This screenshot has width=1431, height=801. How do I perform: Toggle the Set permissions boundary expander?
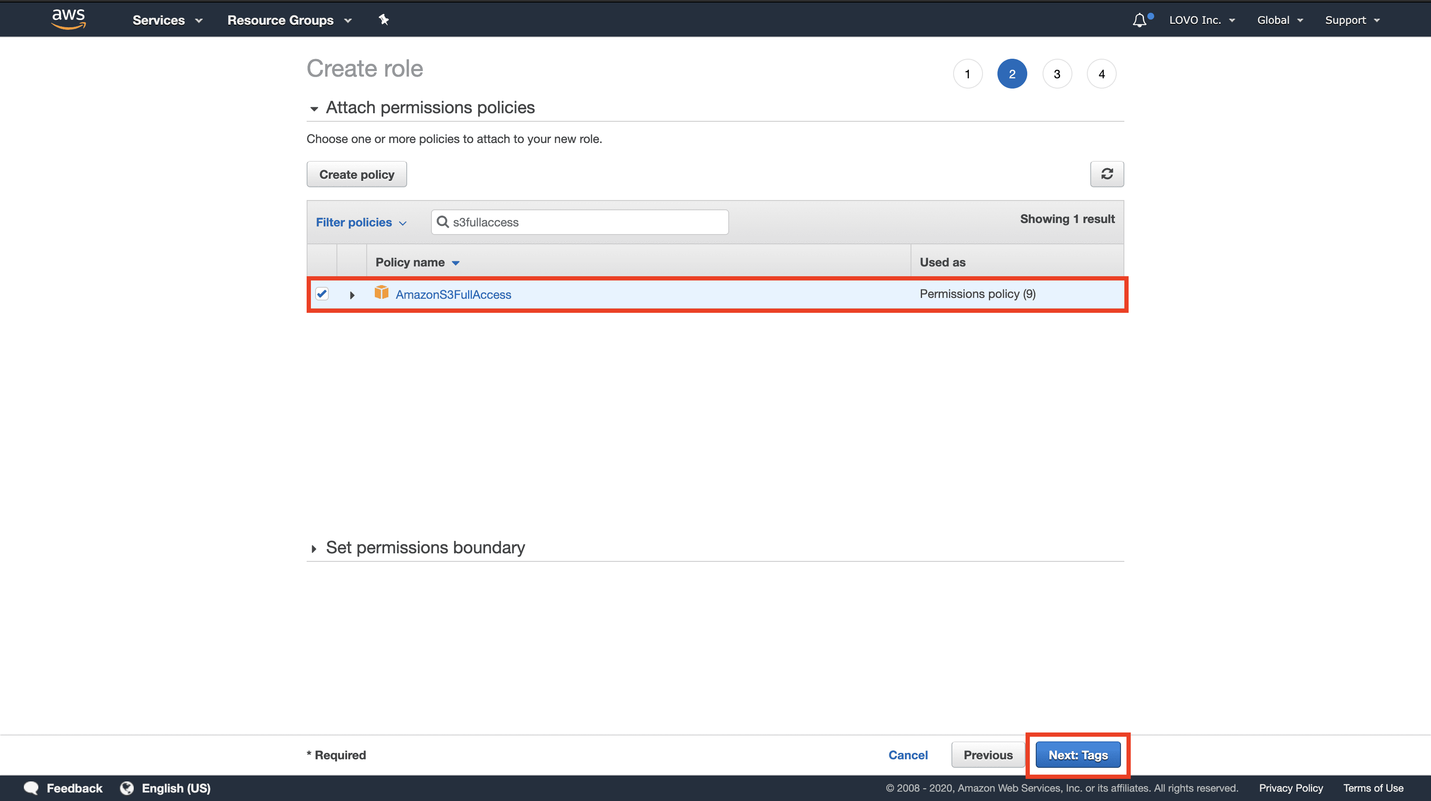[313, 547]
